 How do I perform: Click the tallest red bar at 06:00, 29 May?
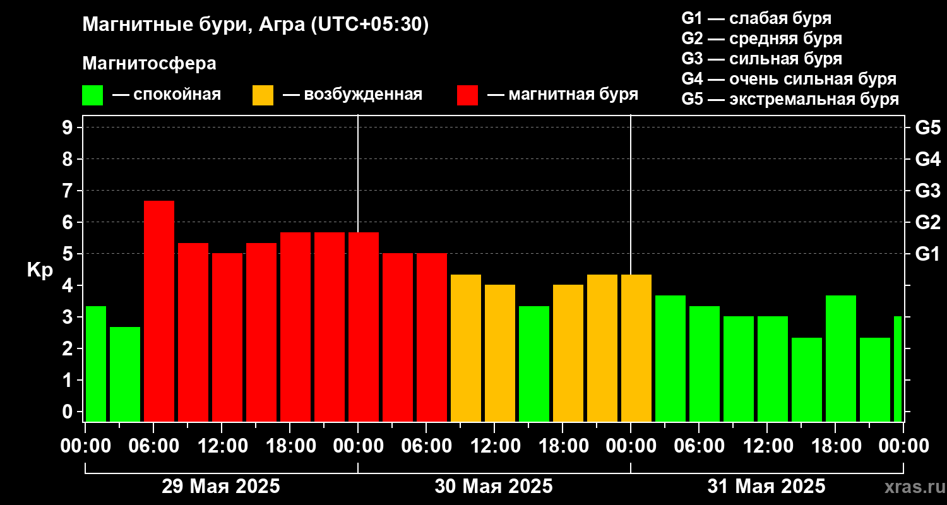[x=159, y=311]
